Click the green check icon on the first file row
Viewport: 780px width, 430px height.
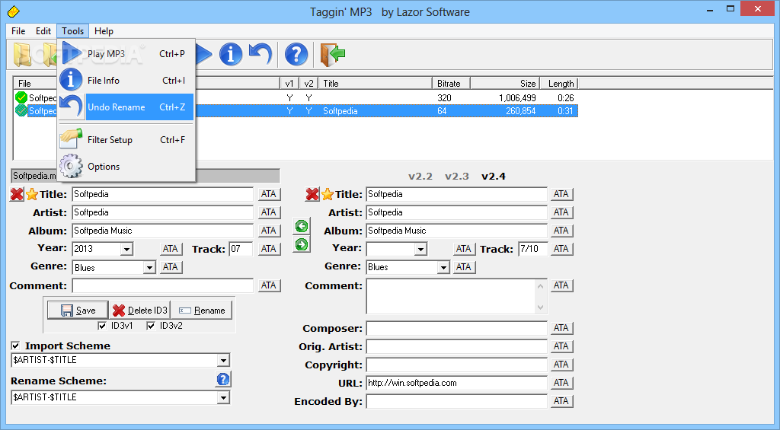click(21, 97)
